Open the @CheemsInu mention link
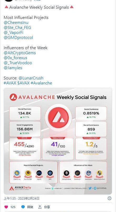Viewport: 116px width, 212px height. 16,23
